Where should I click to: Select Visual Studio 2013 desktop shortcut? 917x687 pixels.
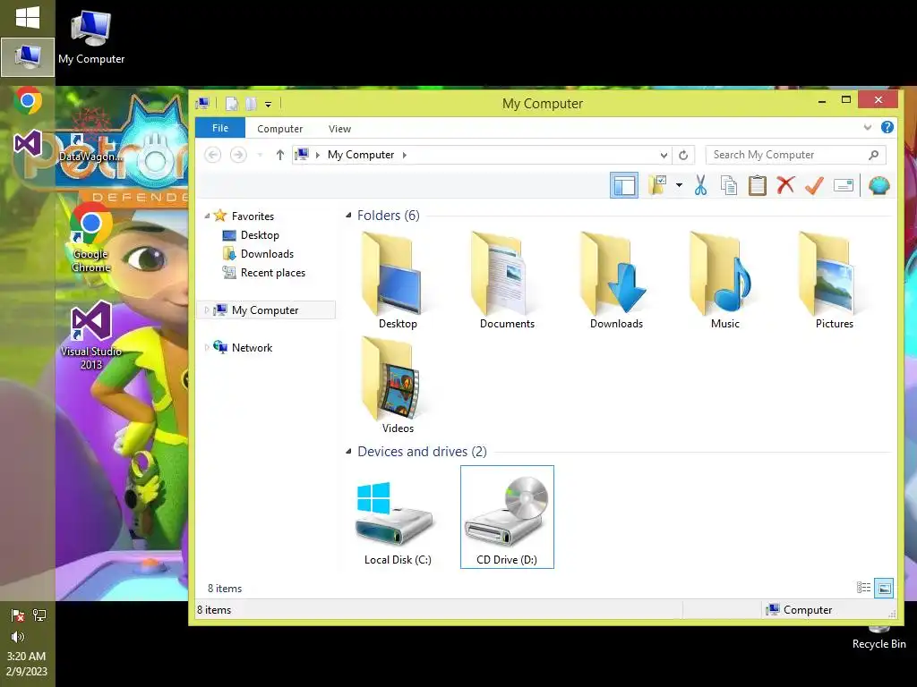coord(91,336)
